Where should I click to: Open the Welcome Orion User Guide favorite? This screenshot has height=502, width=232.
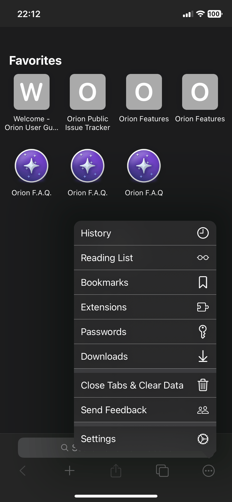click(x=31, y=92)
